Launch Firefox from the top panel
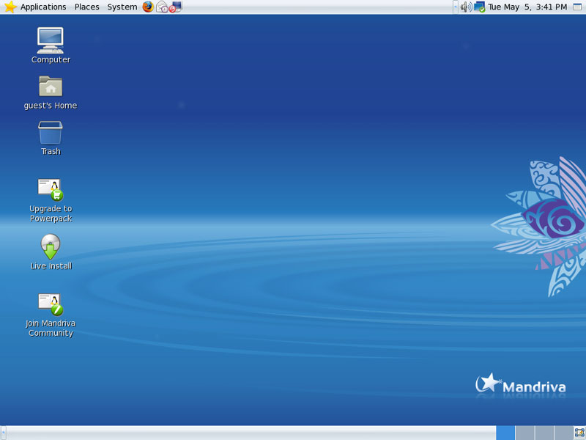The height and width of the screenshot is (440, 586). click(148, 7)
